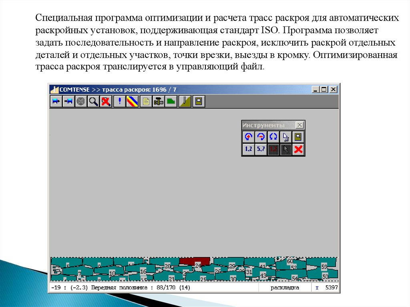The image size is (410, 307).
Task: Click the save disk icon in main toolbar
Action: point(198,102)
